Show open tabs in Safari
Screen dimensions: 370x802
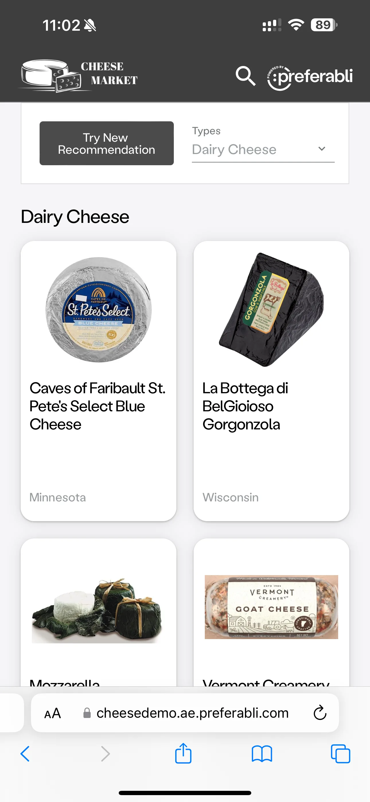340,754
